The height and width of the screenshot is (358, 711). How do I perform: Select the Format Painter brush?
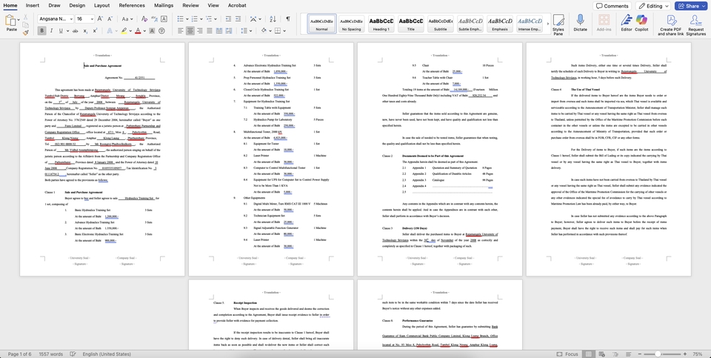tap(26, 32)
